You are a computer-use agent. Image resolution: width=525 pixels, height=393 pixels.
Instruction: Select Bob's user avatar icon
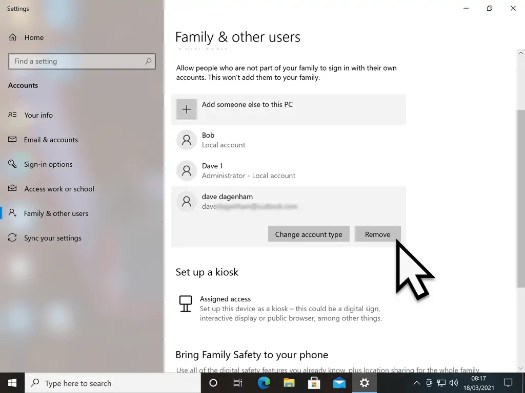187,140
